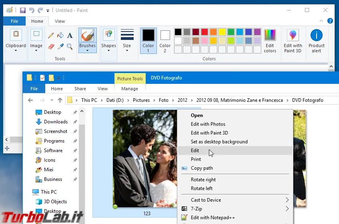Select the Eraser tool in Paint
This screenshot has height=224, width=339.
pos(51,47)
